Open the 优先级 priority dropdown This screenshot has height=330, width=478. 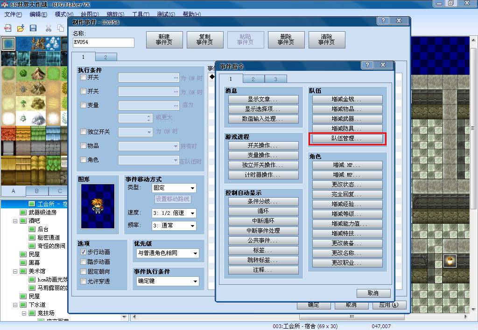168,253
